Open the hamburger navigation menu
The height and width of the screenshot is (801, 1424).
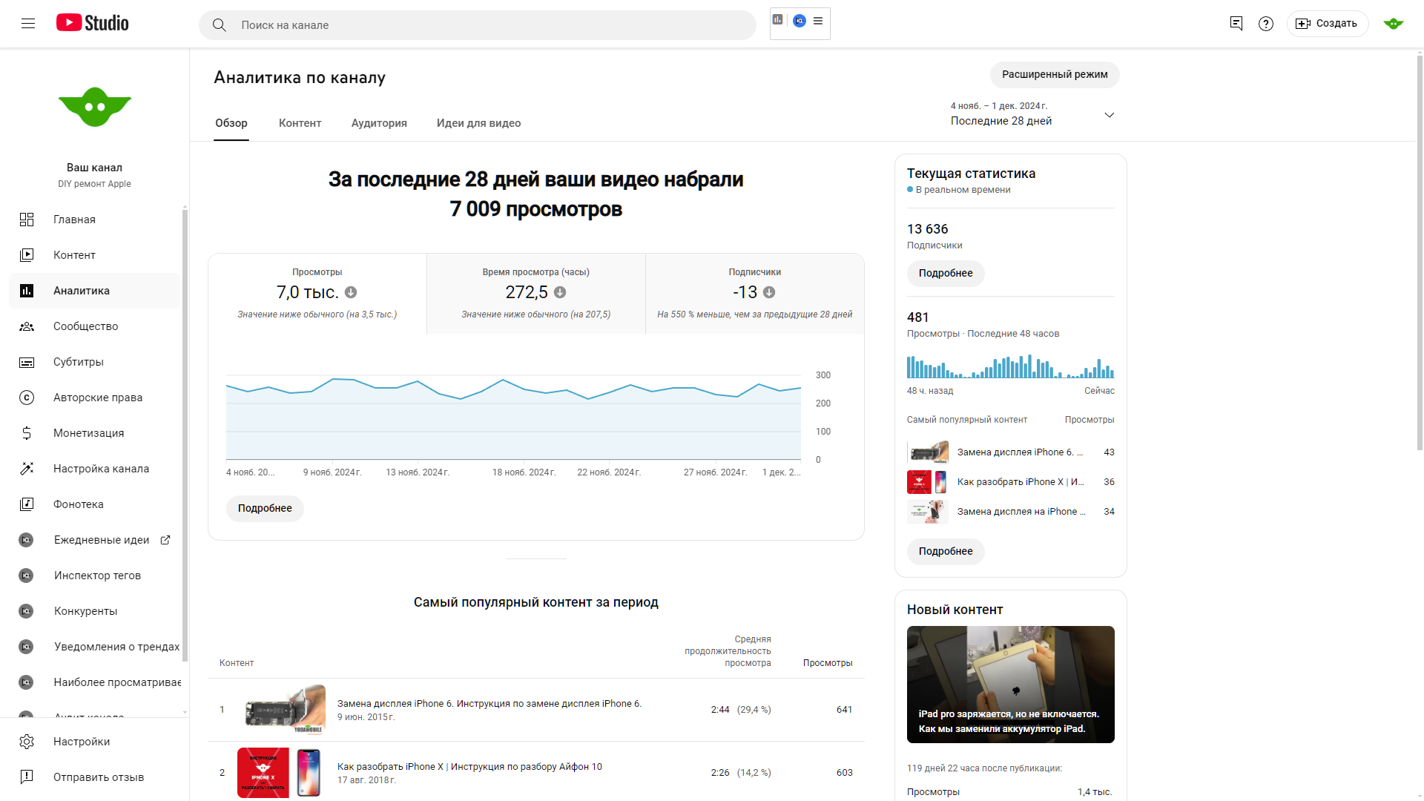(x=28, y=24)
